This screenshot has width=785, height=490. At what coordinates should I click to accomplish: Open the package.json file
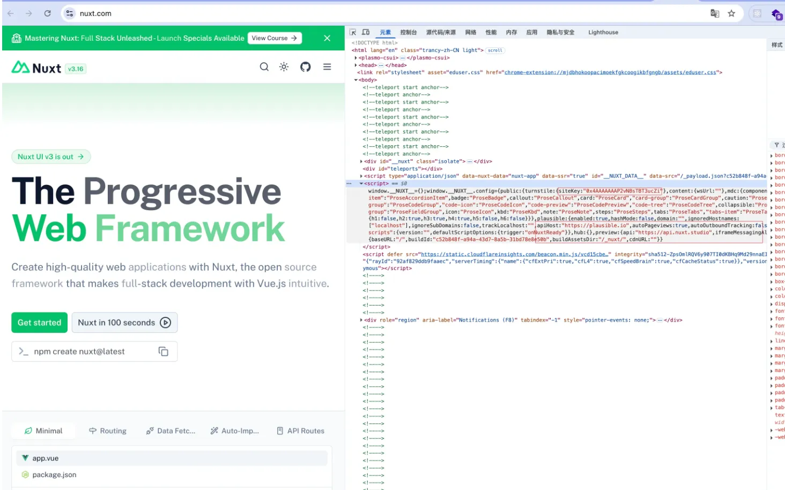(x=172, y=474)
